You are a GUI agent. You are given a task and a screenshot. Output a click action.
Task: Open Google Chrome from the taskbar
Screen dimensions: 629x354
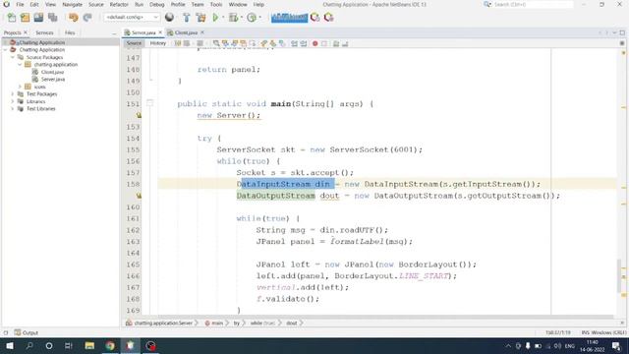110,345
